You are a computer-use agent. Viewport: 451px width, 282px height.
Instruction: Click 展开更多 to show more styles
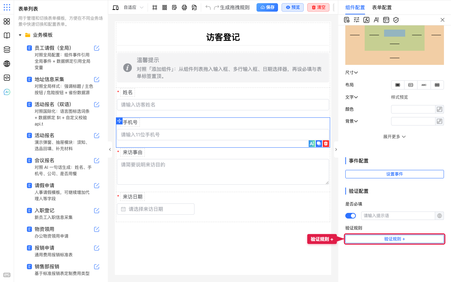pyautogui.click(x=395, y=136)
